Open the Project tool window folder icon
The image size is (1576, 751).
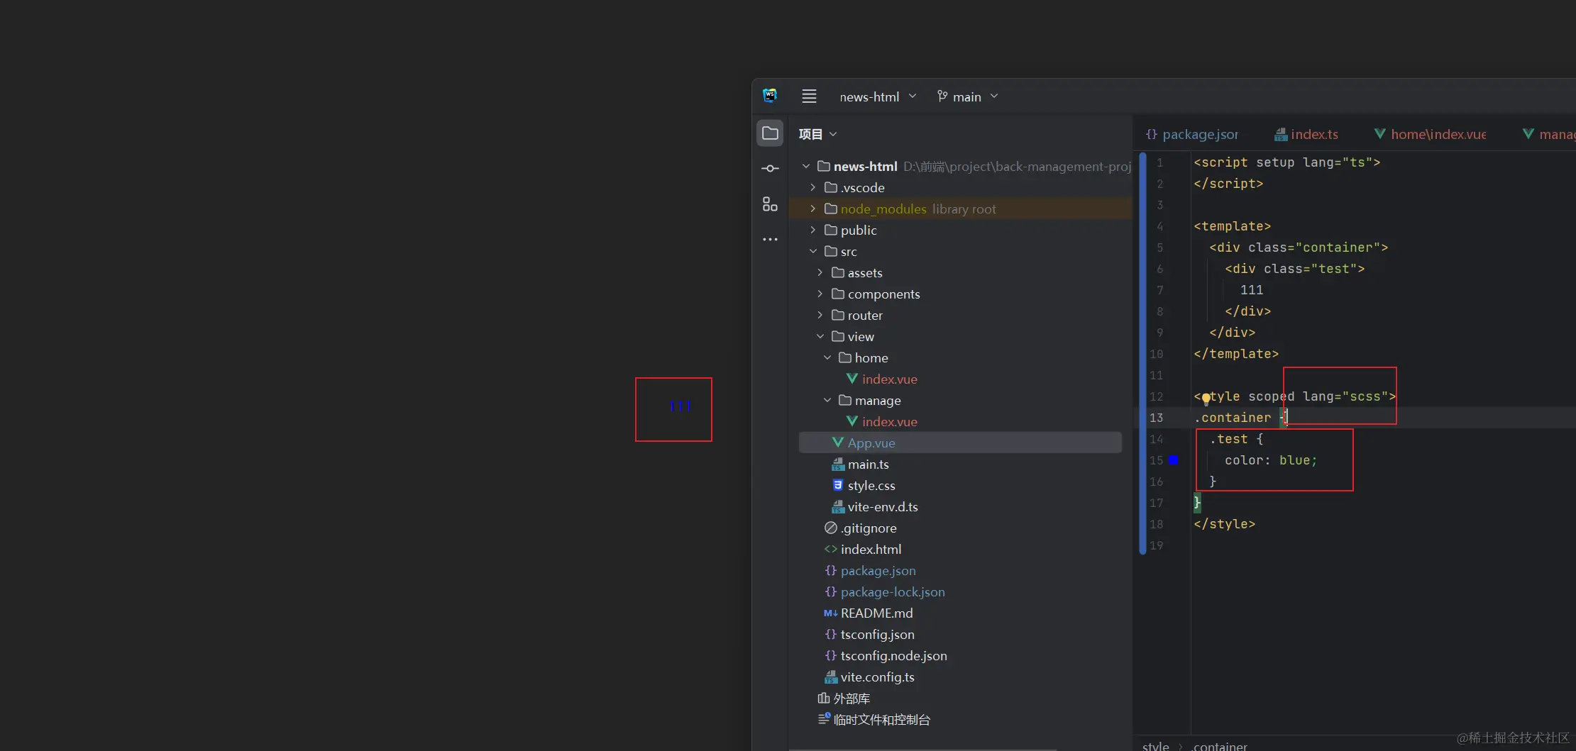point(770,133)
